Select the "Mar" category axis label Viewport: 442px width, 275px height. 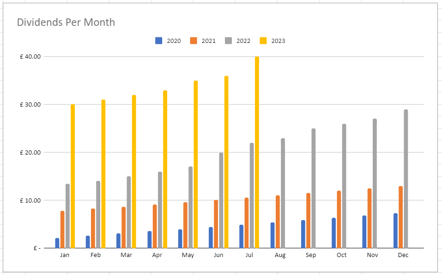tap(126, 255)
